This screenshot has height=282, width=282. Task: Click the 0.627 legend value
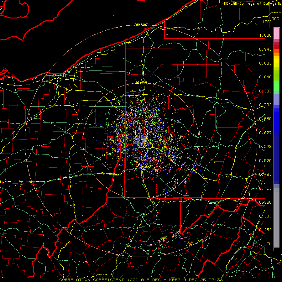265,133
